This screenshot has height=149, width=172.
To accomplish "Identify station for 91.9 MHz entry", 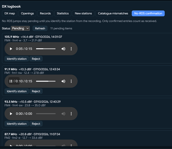I will 17,91.
